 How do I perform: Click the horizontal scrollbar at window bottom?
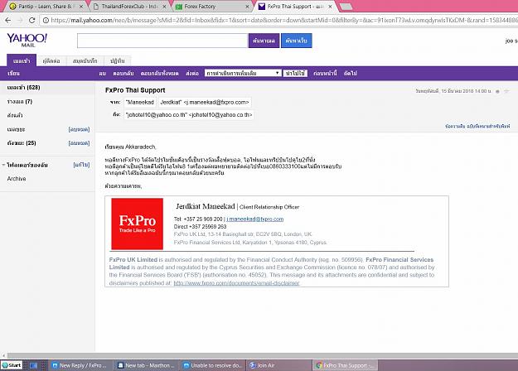tap(261, 355)
